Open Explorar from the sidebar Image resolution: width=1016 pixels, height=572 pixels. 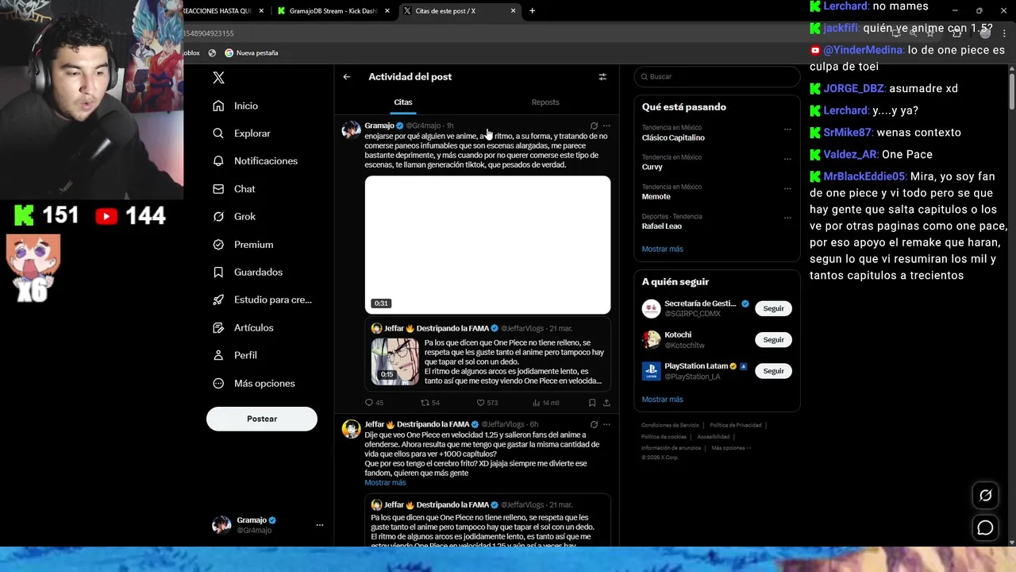[242, 133]
